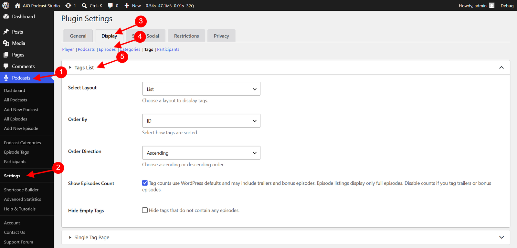Click Debug in the admin bar
Viewport: 517px width, 248px height.
(507, 5)
